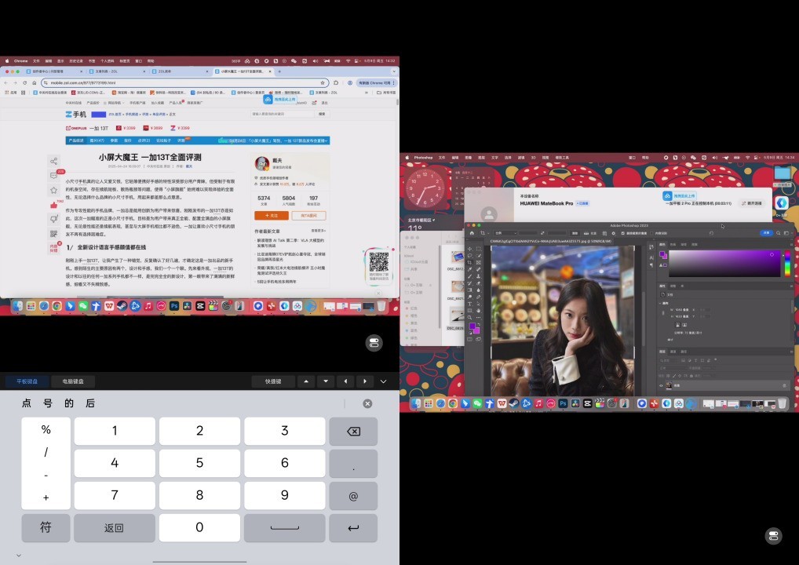Tap the 返回 key on the keyboard
The image size is (799, 565).
click(114, 528)
